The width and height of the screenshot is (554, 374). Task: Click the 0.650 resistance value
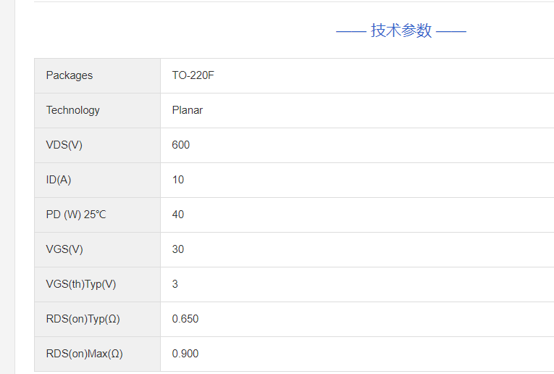(185, 319)
